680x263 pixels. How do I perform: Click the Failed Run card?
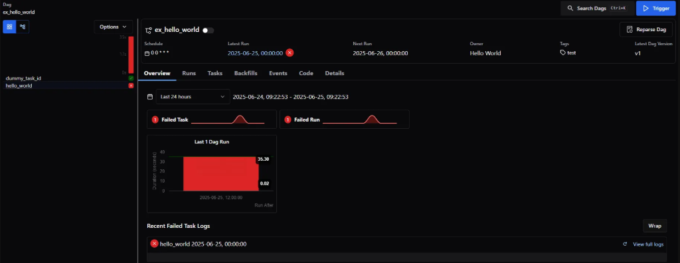345,120
